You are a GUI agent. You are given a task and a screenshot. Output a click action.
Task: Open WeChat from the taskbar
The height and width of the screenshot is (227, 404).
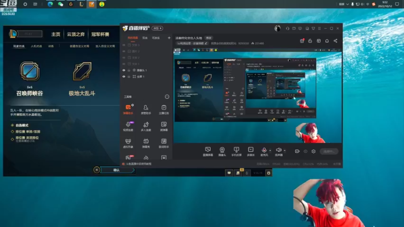point(61,4)
